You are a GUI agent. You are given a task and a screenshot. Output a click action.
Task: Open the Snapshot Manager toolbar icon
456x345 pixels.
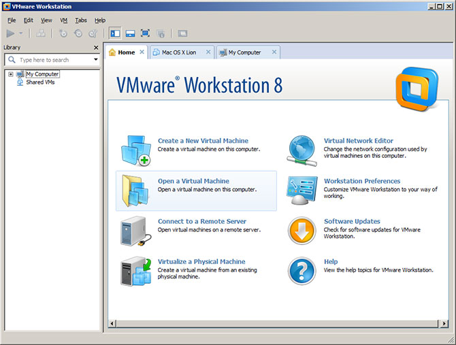[x=93, y=33]
